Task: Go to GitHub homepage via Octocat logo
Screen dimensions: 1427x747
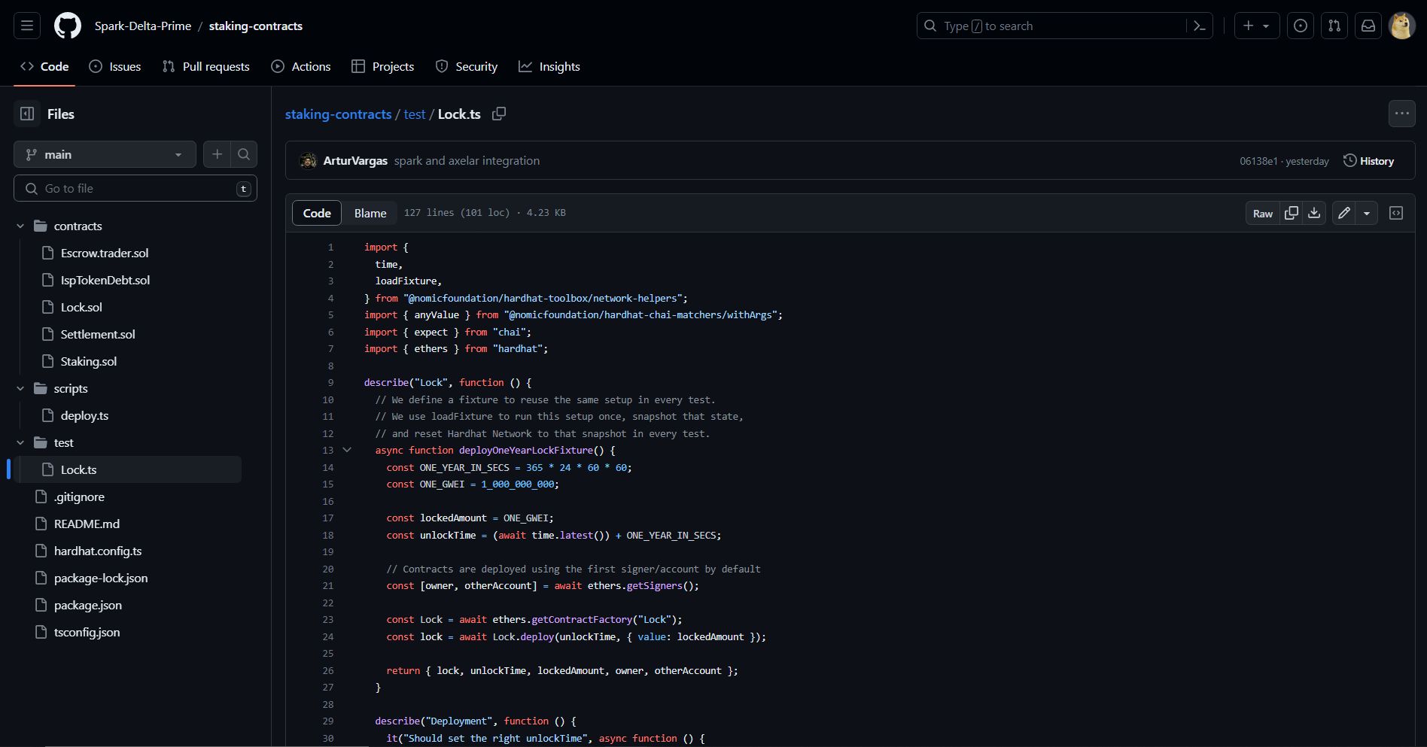Action: point(68,26)
